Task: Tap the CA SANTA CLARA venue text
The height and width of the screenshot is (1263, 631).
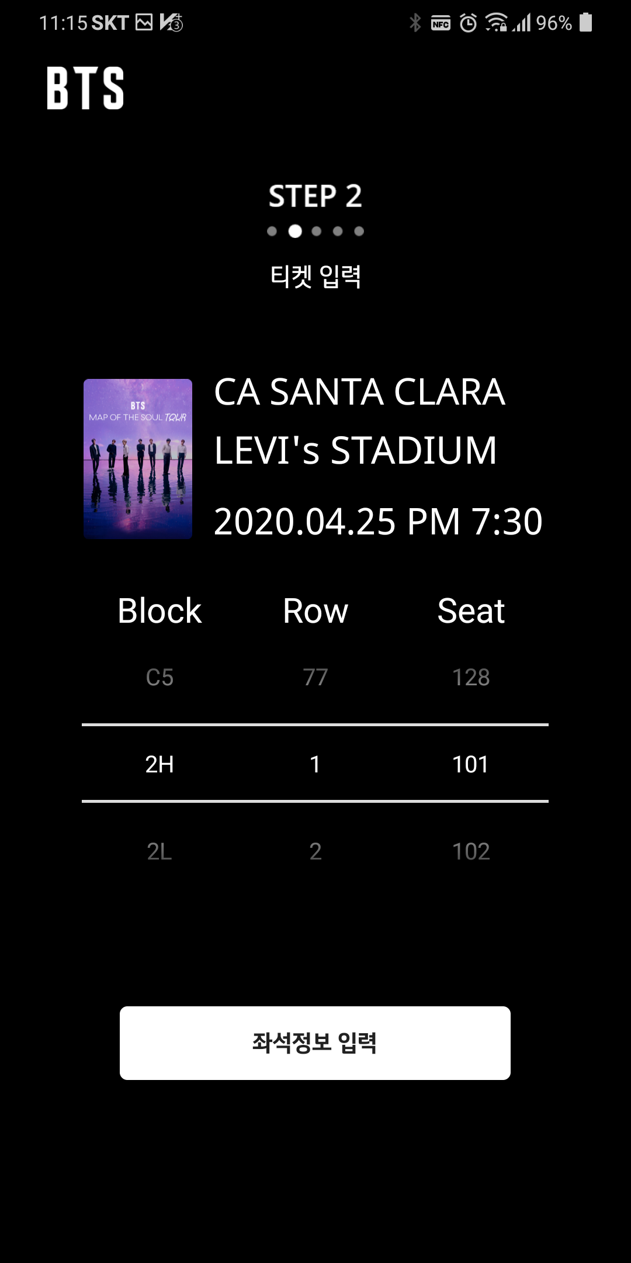Action: point(359,392)
